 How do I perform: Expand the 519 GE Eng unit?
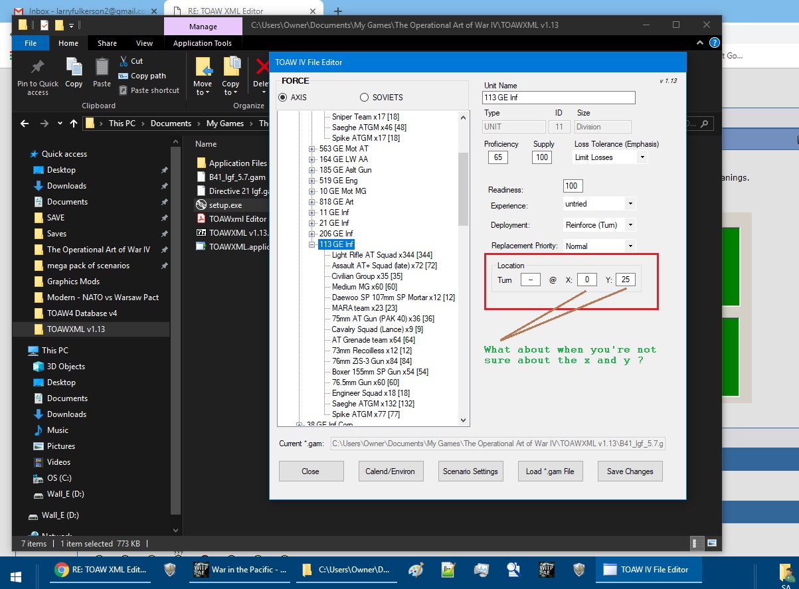(312, 181)
